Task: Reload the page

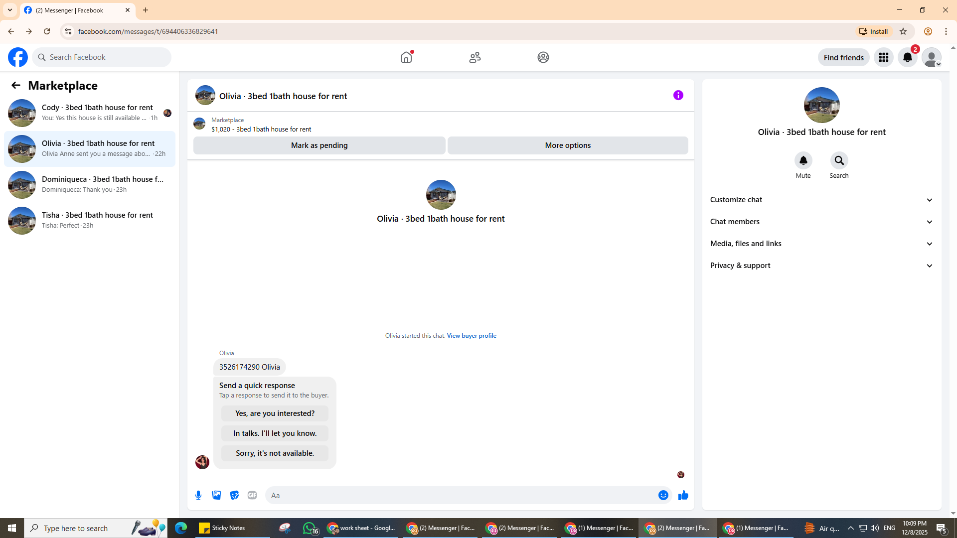Action: click(x=47, y=31)
